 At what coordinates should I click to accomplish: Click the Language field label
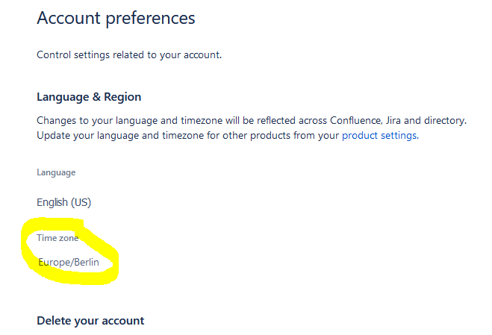click(56, 172)
